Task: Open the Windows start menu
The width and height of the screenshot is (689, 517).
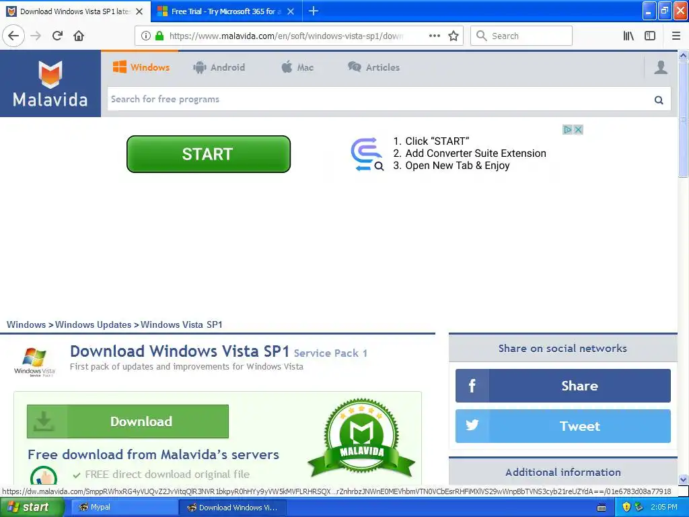Action: (x=32, y=507)
